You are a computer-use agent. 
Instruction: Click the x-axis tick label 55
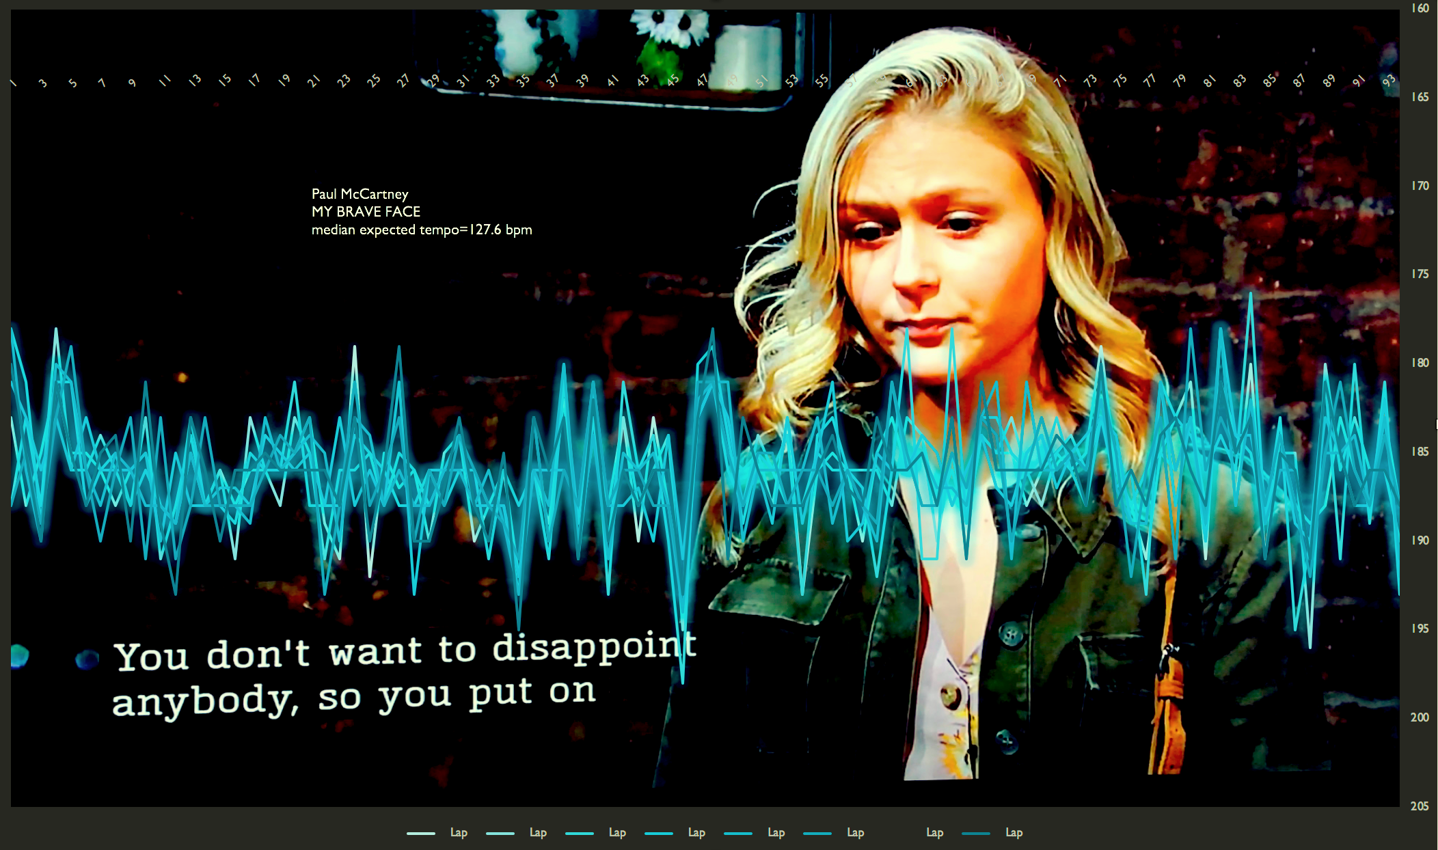(822, 81)
